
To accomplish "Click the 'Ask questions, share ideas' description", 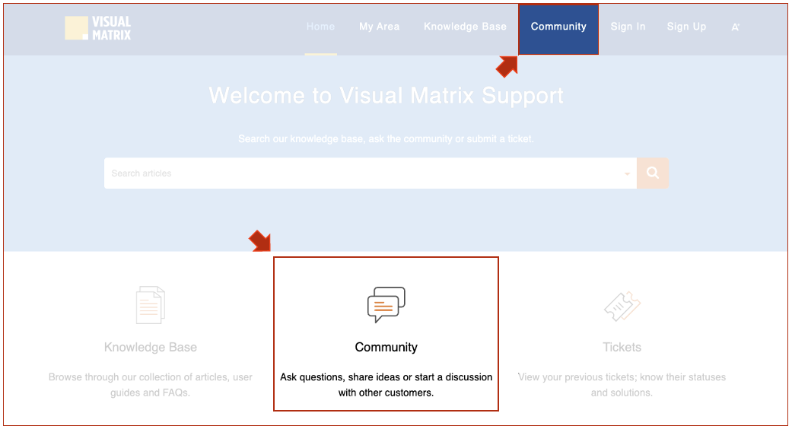I will pyautogui.click(x=386, y=385).
